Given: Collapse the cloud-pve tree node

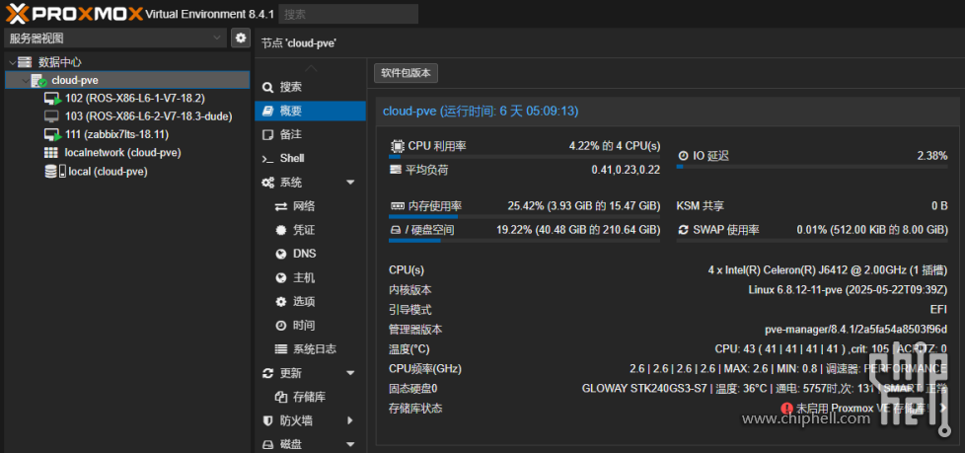Looking at the screenshot, I should pyautogui.click(x=24, y=80).
